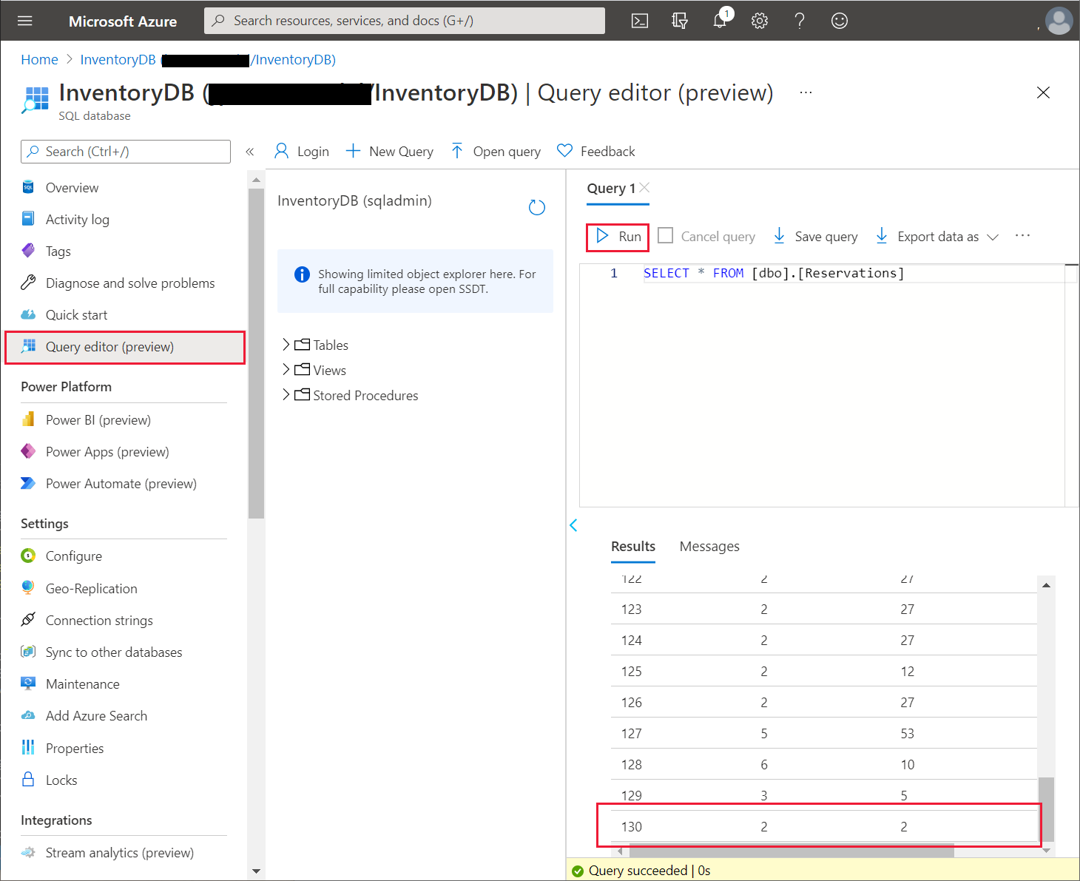Open more options next to Export data
Viewport: 1080px width, 881px height.
pos(1022,236)
